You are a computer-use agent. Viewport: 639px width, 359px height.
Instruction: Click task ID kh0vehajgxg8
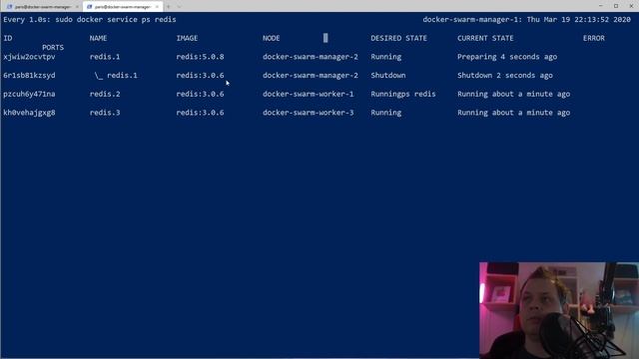[29, 113]
